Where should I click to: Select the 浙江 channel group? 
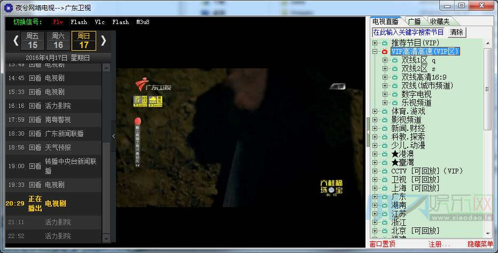click(x=399, y=222)
